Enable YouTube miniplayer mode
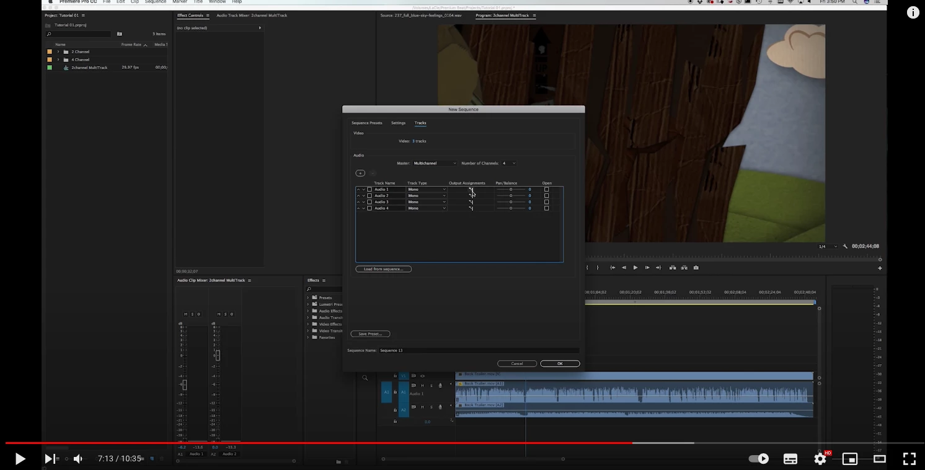 (850, 459)
